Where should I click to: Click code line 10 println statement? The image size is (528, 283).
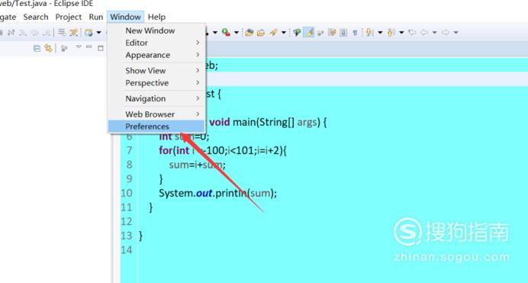pos(218,193)
